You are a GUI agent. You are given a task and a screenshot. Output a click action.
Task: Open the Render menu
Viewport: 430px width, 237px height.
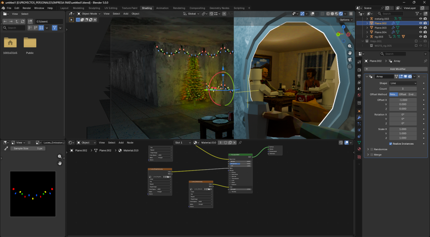[x=27, y=8]
